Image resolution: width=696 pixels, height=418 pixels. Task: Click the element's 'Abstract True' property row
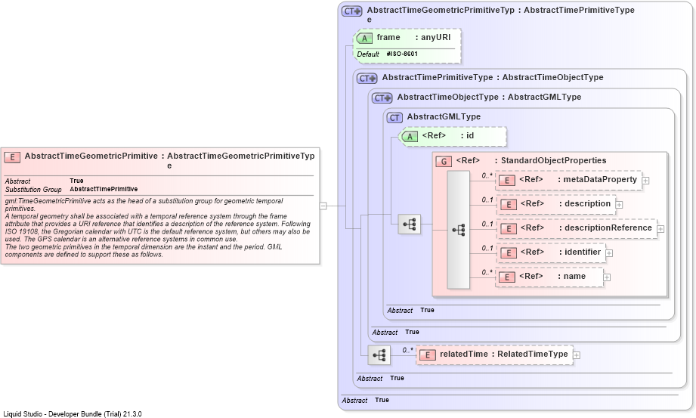pos(45,181)
